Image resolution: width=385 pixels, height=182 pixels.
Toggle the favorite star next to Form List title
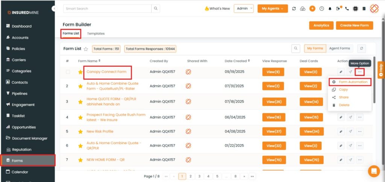point(86,49)
